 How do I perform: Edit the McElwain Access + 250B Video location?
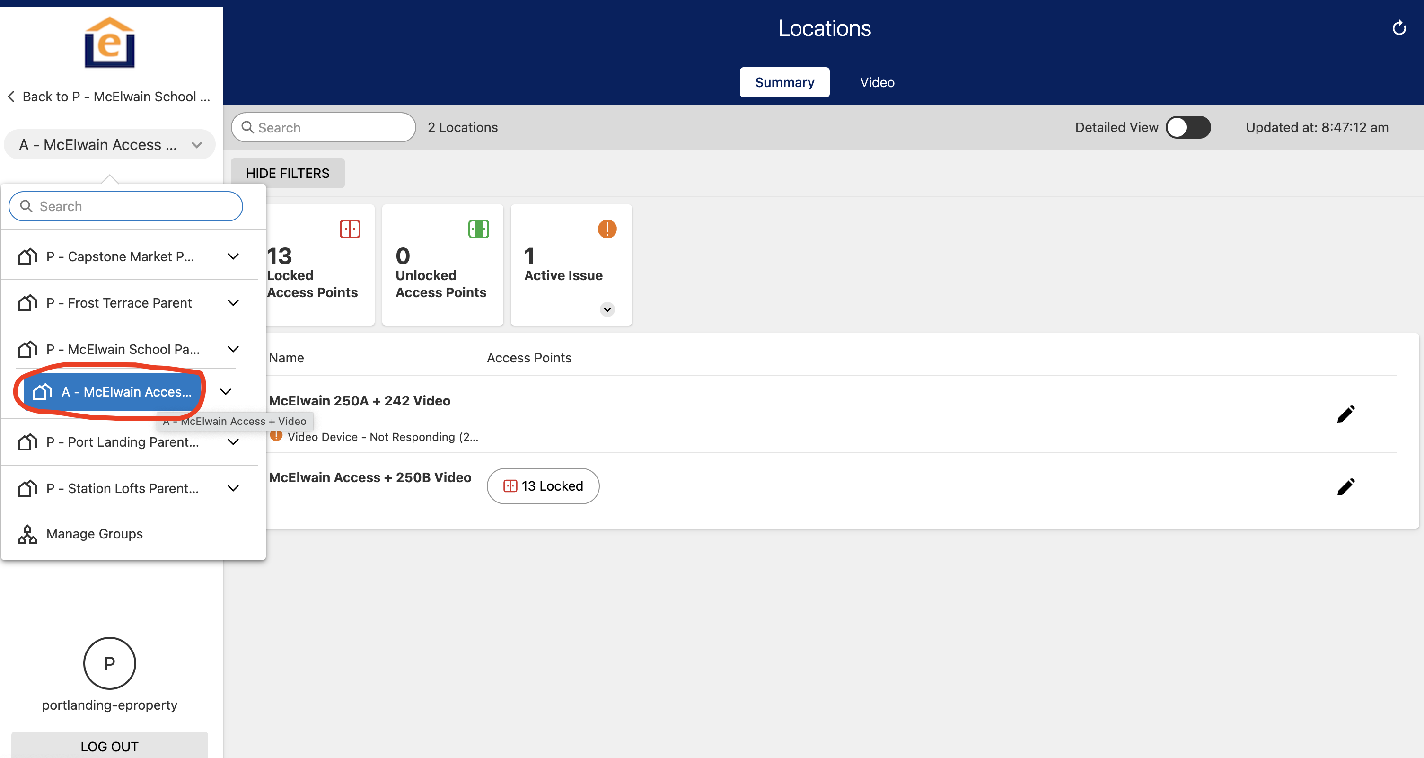[x=1345, y=486]
